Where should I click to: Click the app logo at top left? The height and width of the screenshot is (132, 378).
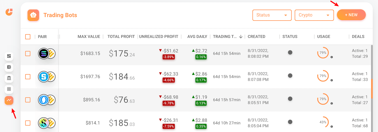[9, 12]
